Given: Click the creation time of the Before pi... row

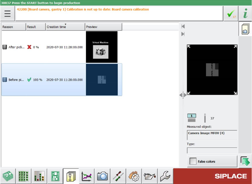Looking at the screenshot, I should coord(64,80).
